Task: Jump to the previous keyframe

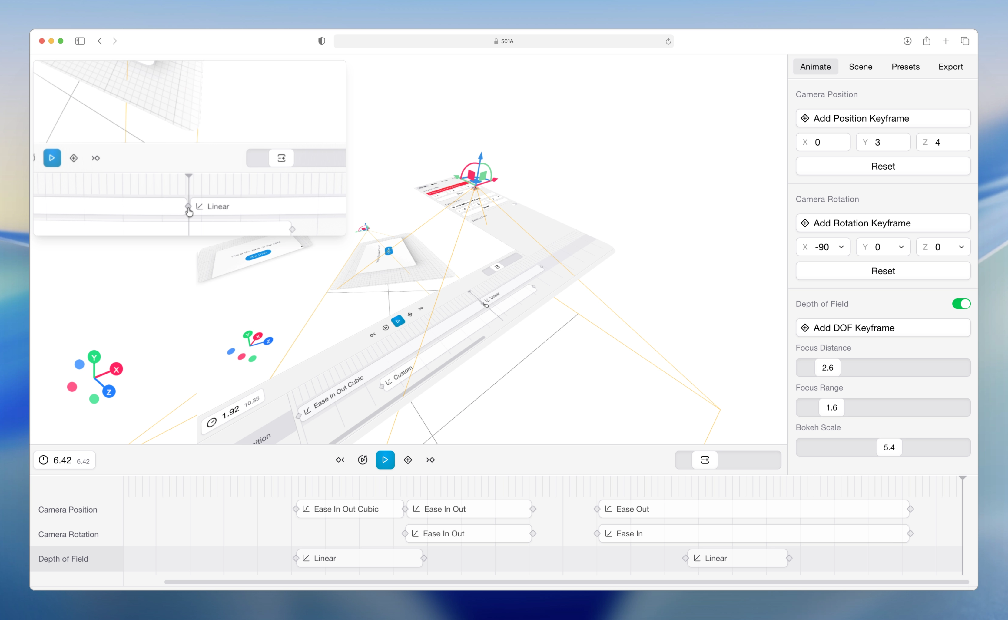Action: pyautogui.click(x=340, y=460)
